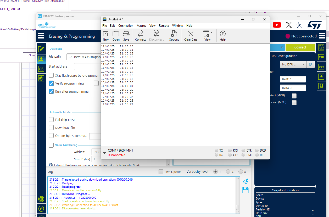Open terminal Help from toolbar
The width and height of the screenshot is (329, 217).
(222, 36)
